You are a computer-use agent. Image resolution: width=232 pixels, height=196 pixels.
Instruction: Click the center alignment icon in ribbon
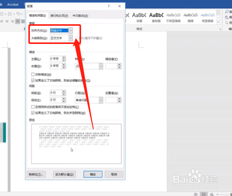coord(7,21)
